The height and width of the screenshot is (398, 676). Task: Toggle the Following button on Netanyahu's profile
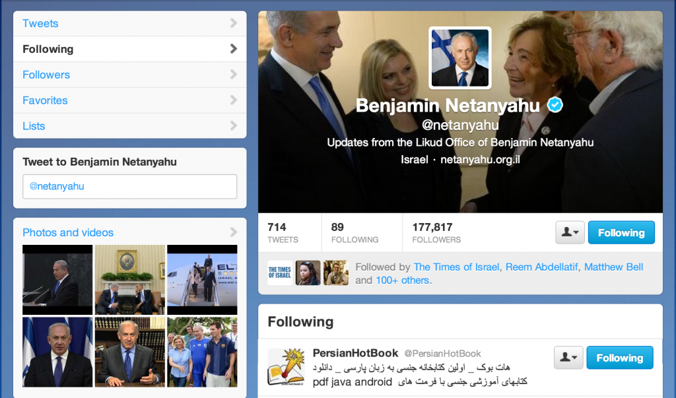621,233
